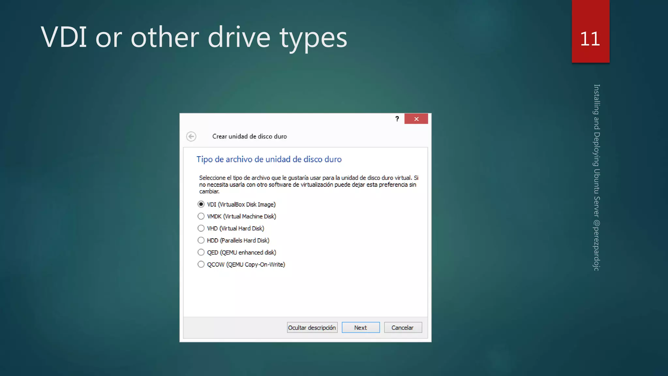Select the VDI (VirtualBox Disk Image) option
Screen dimensions: 668x376
point(201,204)
